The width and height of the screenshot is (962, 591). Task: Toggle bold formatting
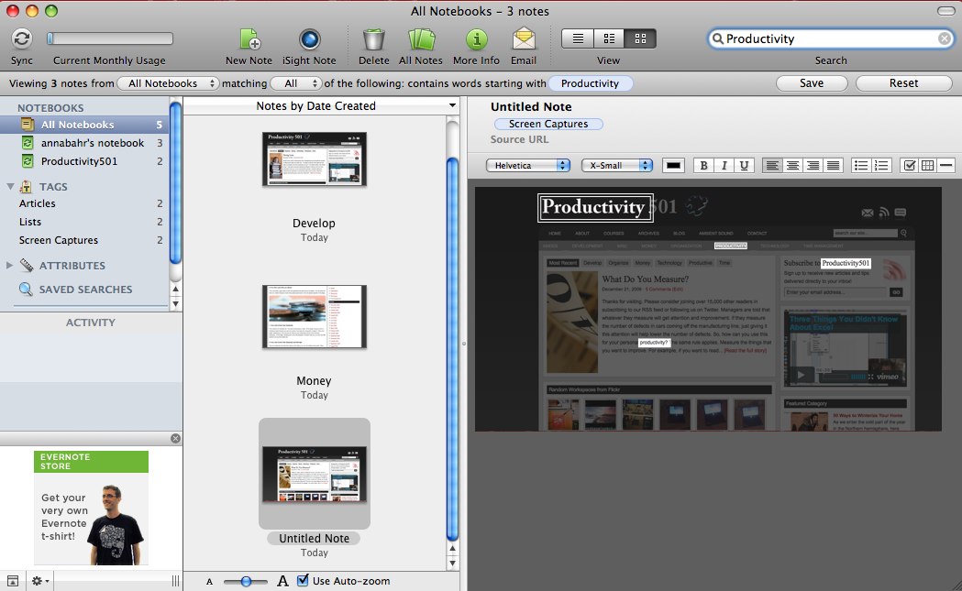(x=703, y=166)
